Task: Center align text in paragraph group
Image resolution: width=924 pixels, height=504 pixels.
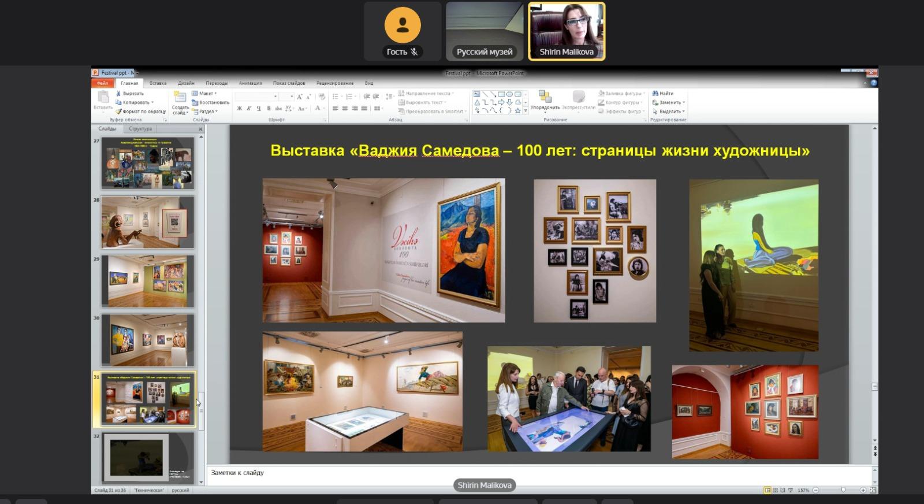Action: (345, 109)
